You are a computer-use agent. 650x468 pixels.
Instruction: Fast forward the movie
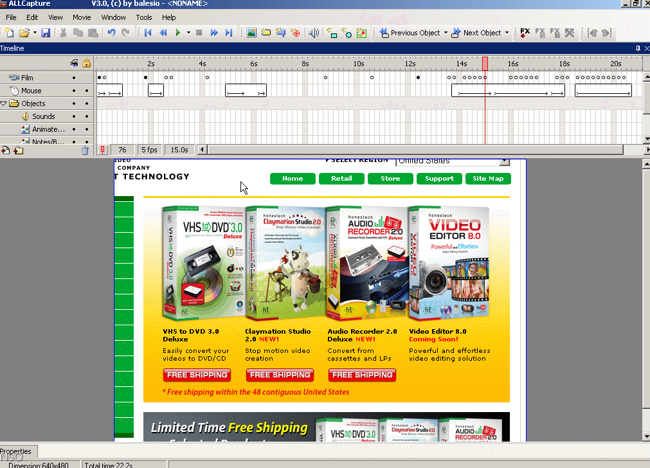coord(214,33)
